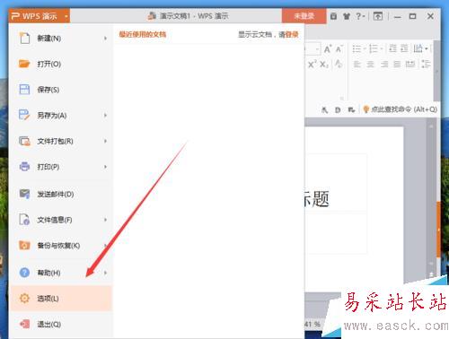The height and width of the screenshot is (339, 449).
Task: Justify text in the ribbon
Action: click(397, 64)
